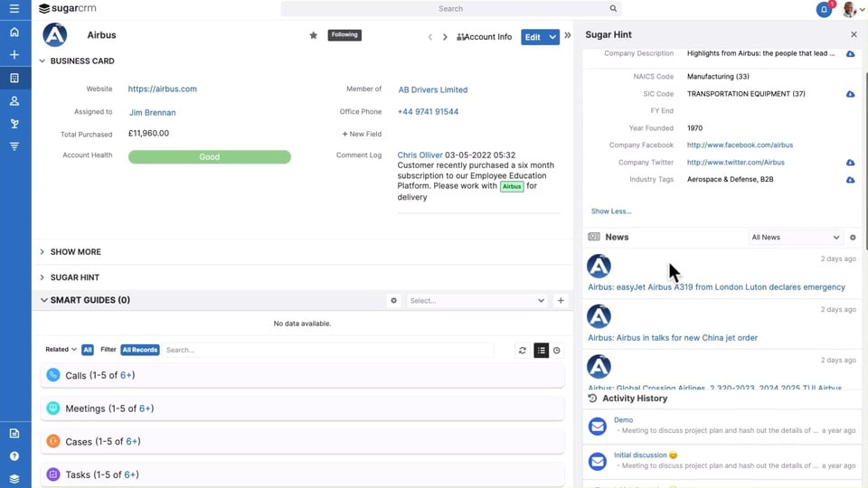Open the notifications bell
This screenshot has width=868, height=488.
coord(824,9)
